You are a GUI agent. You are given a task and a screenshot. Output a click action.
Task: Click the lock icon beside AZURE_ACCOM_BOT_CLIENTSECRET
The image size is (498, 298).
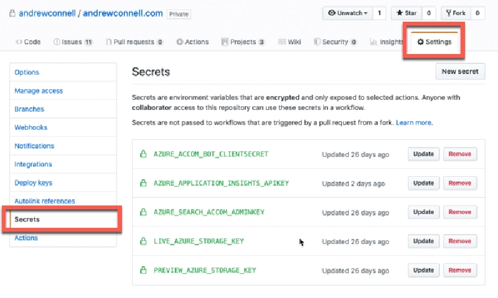pos(143,154)
